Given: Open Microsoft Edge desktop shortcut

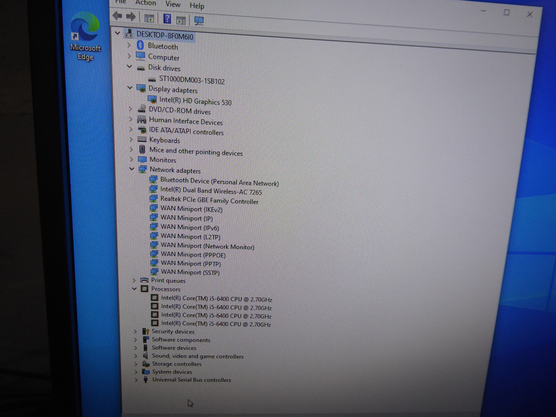Looking at the screenshot, I should (85, 37).
